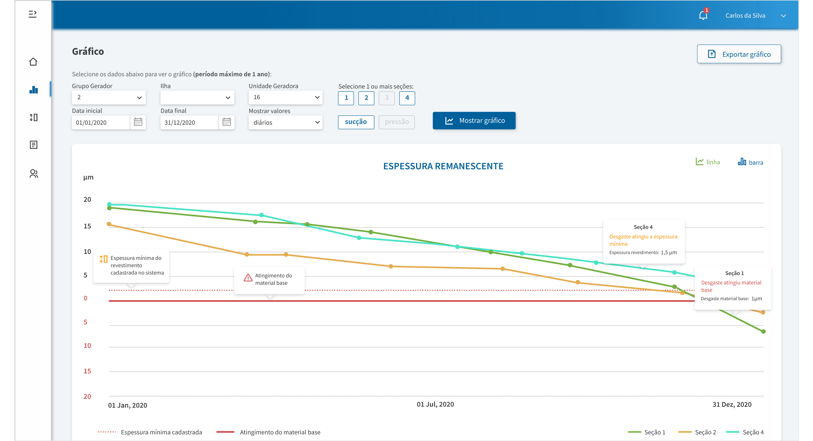
Task: Open the home icon in sidebar
Action: (33, 62)
